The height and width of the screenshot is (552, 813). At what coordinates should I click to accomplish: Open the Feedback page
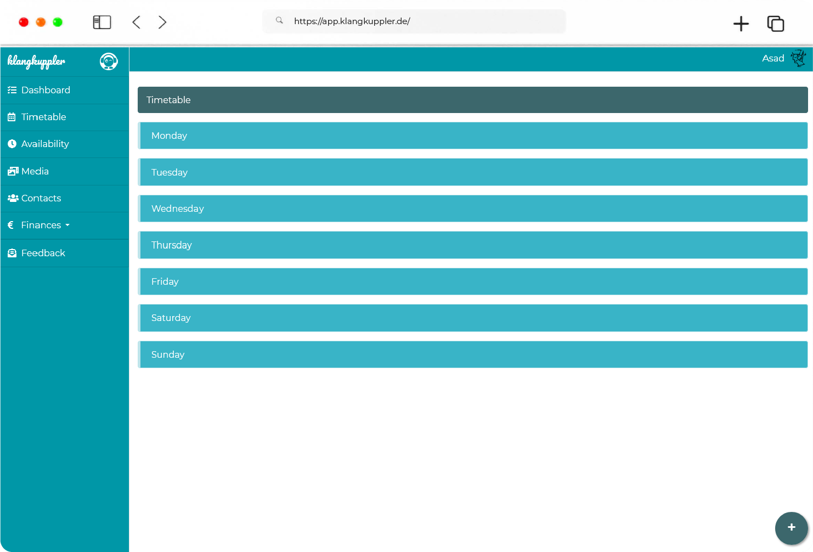click(43, 253)
